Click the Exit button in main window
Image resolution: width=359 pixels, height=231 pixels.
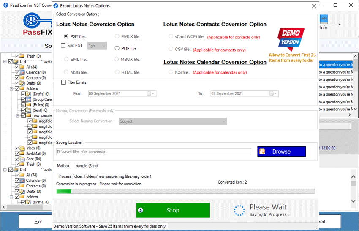tap(35, 221)
